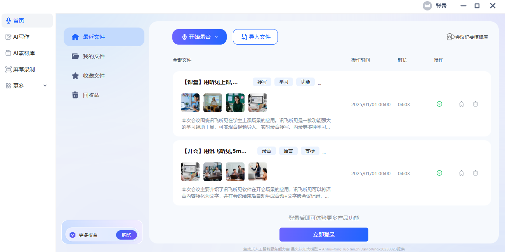Screen dimensions: 505x252
Task: Switch to the 我的文件 tab
Action: (x=94, y=56)
